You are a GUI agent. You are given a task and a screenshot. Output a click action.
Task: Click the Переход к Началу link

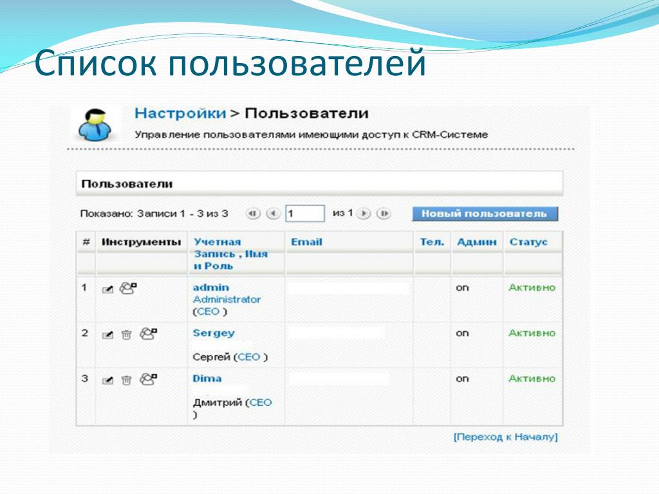pos(506,437)
